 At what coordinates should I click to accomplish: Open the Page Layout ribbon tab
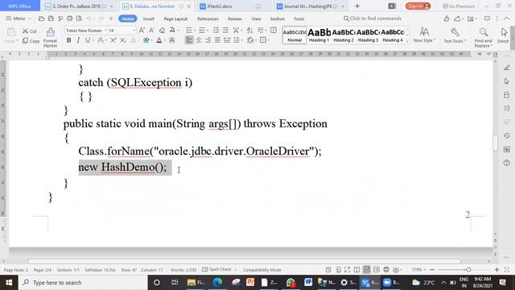point(175,19)
